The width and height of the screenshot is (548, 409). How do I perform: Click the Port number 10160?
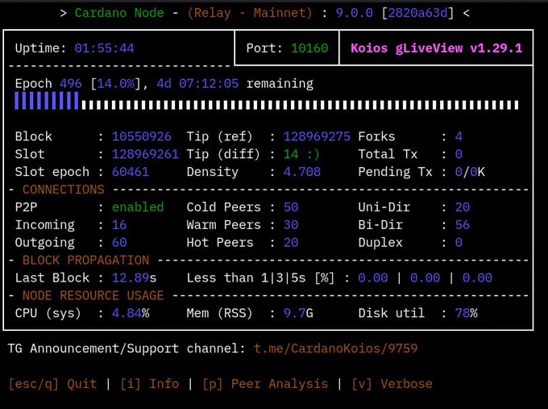(309, 48)
